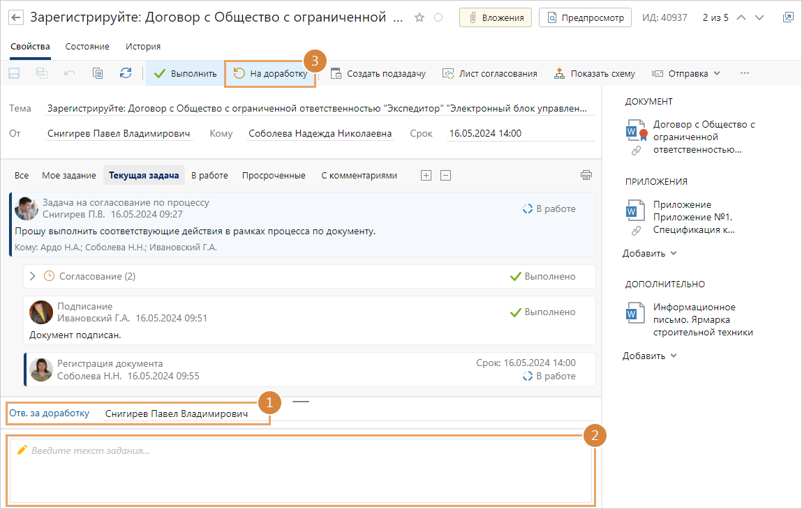802x509 pixels.
Task: Open the Добавить dropdown under Приложения
Action: 650,253
